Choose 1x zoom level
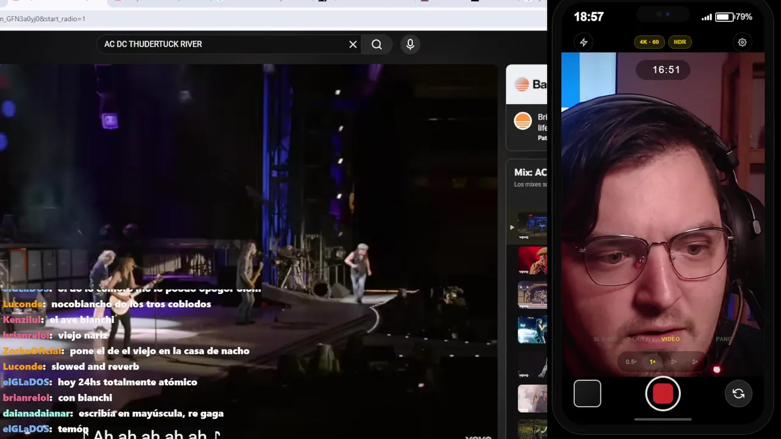 (652, 362)
